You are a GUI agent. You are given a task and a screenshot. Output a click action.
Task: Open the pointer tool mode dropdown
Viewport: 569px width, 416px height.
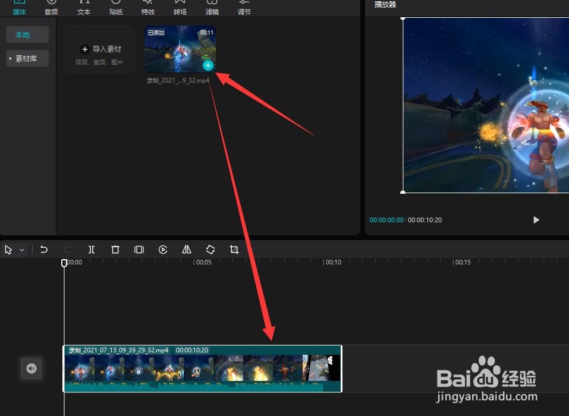[22, 250]
